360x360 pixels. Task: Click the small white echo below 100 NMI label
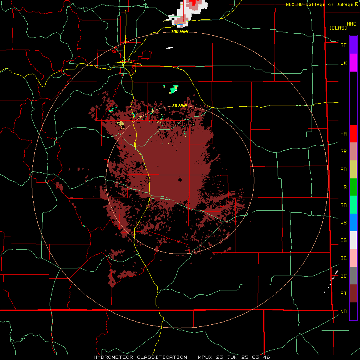click(x=170, y=48)
